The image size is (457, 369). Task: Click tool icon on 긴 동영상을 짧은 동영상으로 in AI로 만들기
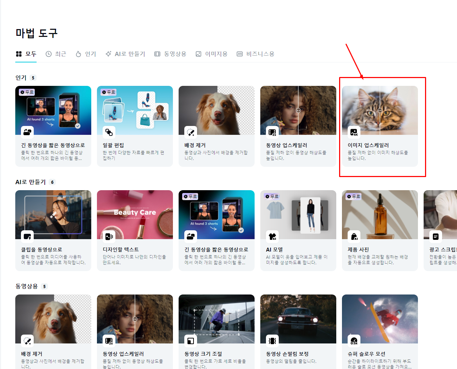click(191, 237)
